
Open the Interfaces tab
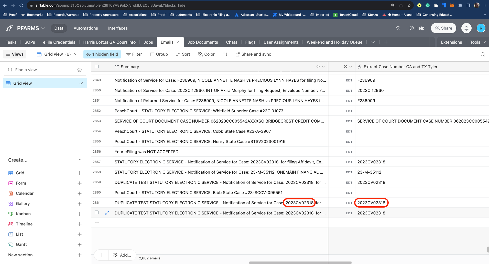tap(118, 28)
